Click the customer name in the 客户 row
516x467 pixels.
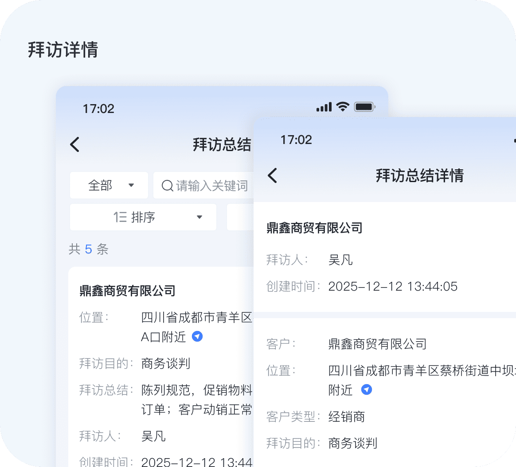pos(377,344)
